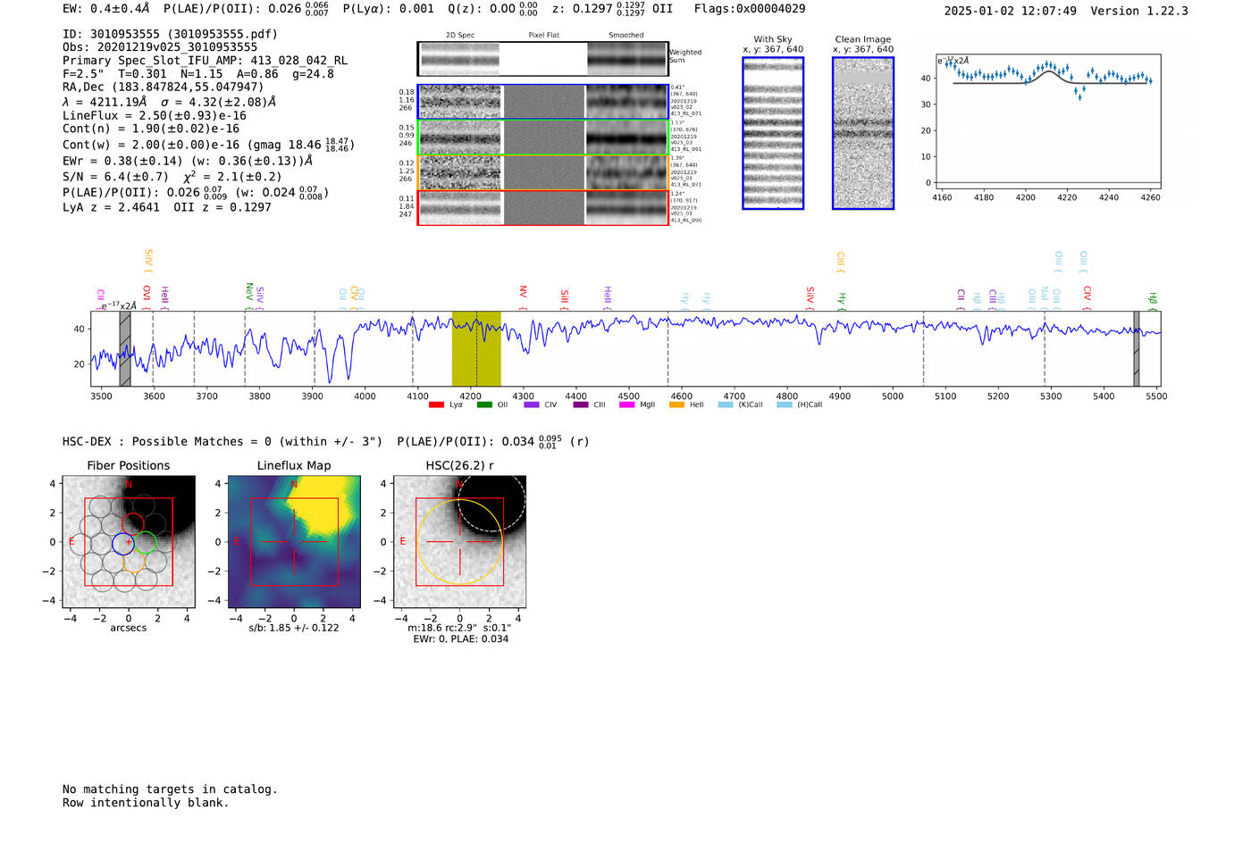Screen dimensions: 1251x851
Task: Click the Cont(n) = 1.90 line
Action: 151,129
